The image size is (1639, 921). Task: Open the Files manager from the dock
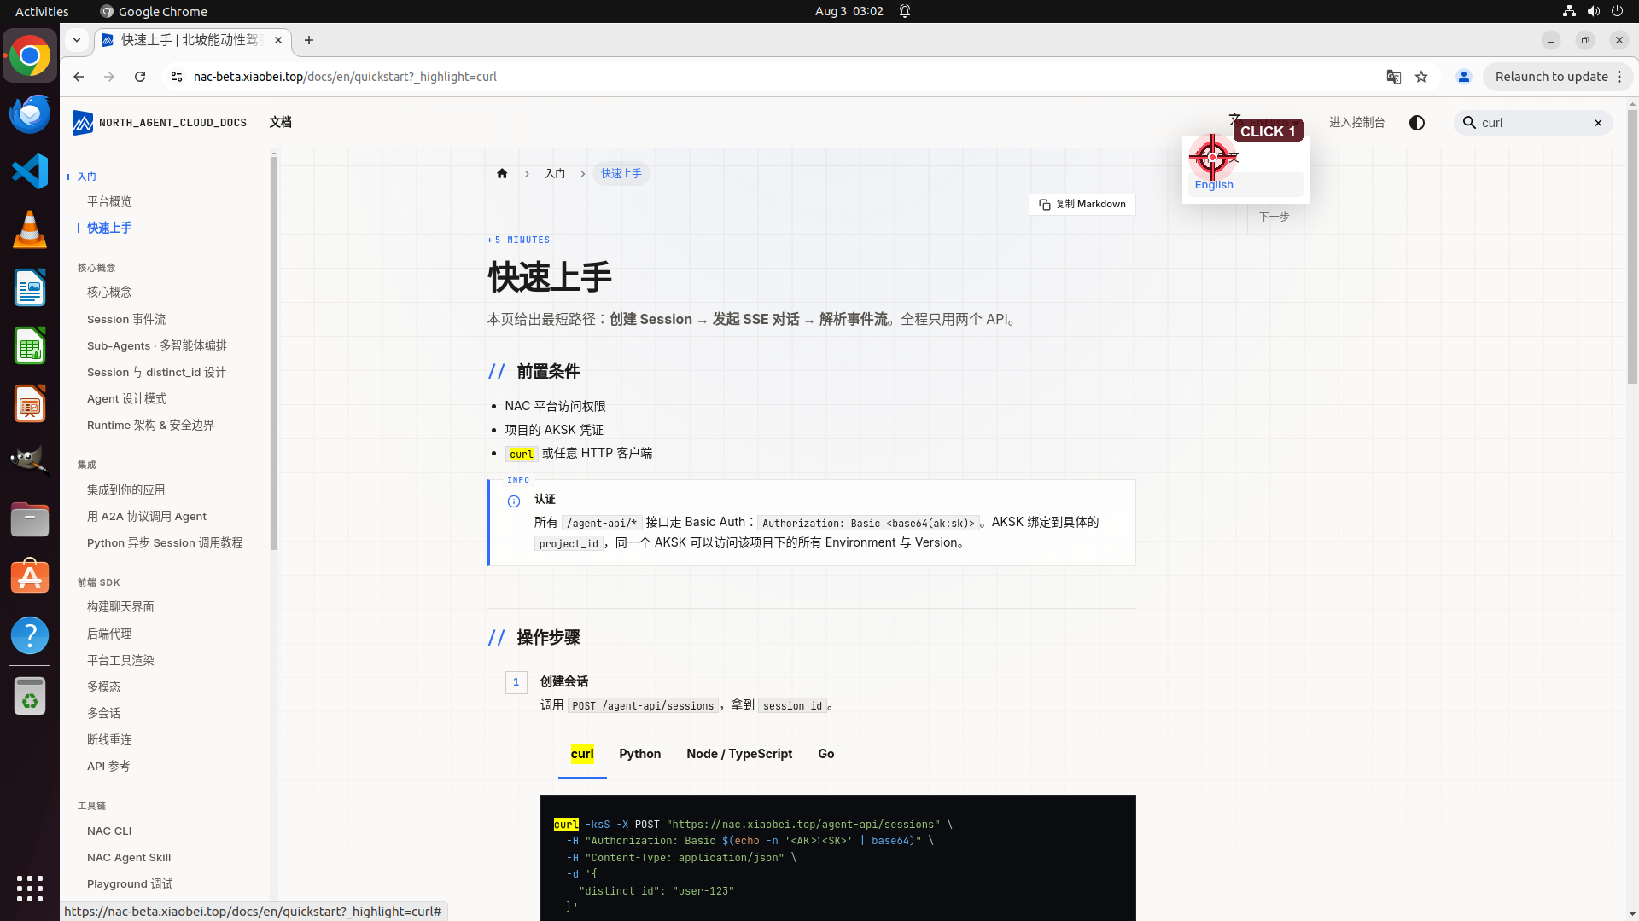pos(30,519)
